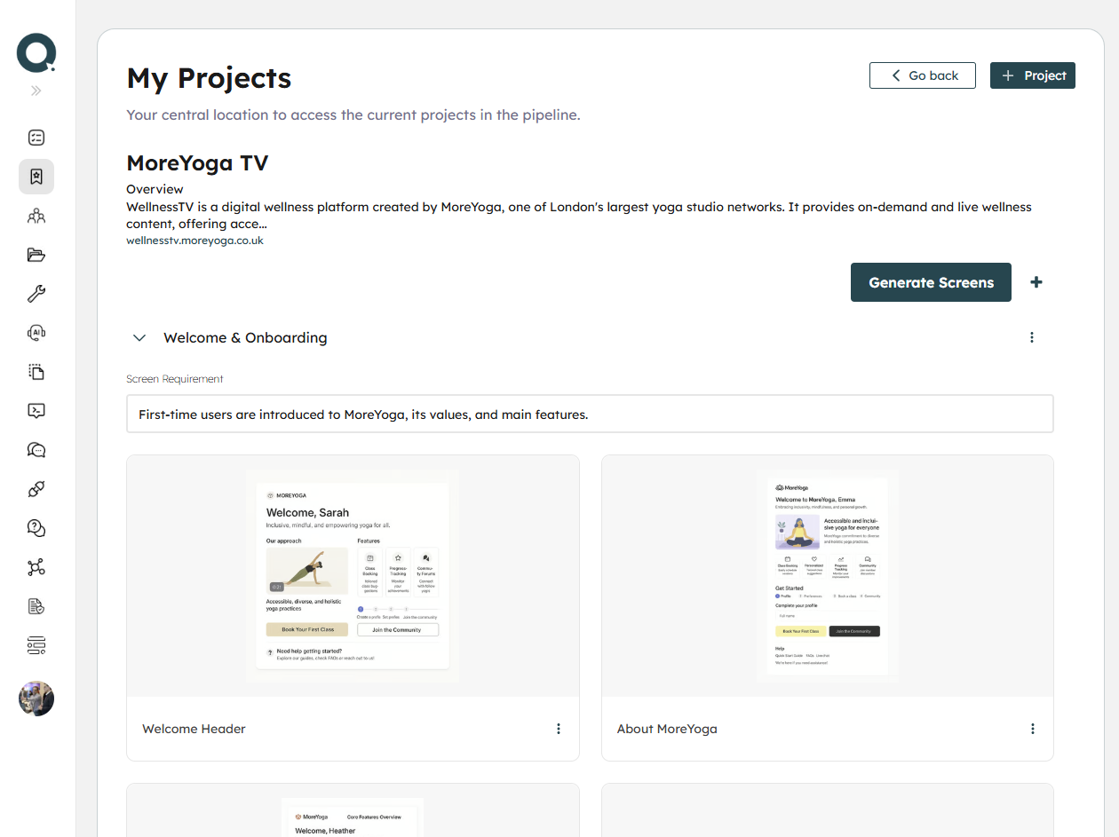The height and width of the screenshot is (837, 1119).
Task: Expand the sidebar using the double chevron
Action: 36,90
